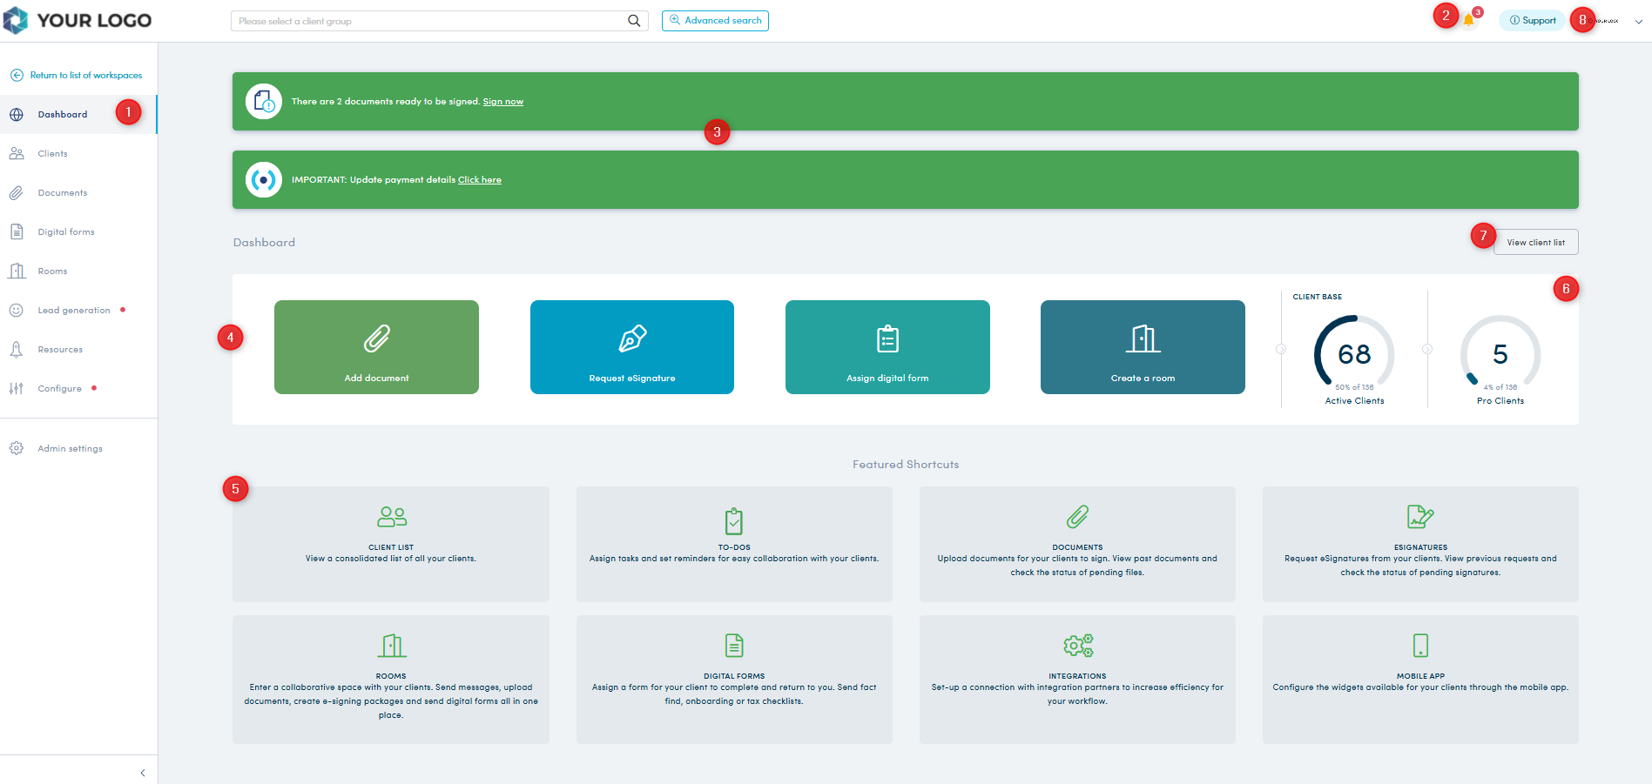Return to list of workspaces
This screenshot has width=1652, height=784.
85,76
